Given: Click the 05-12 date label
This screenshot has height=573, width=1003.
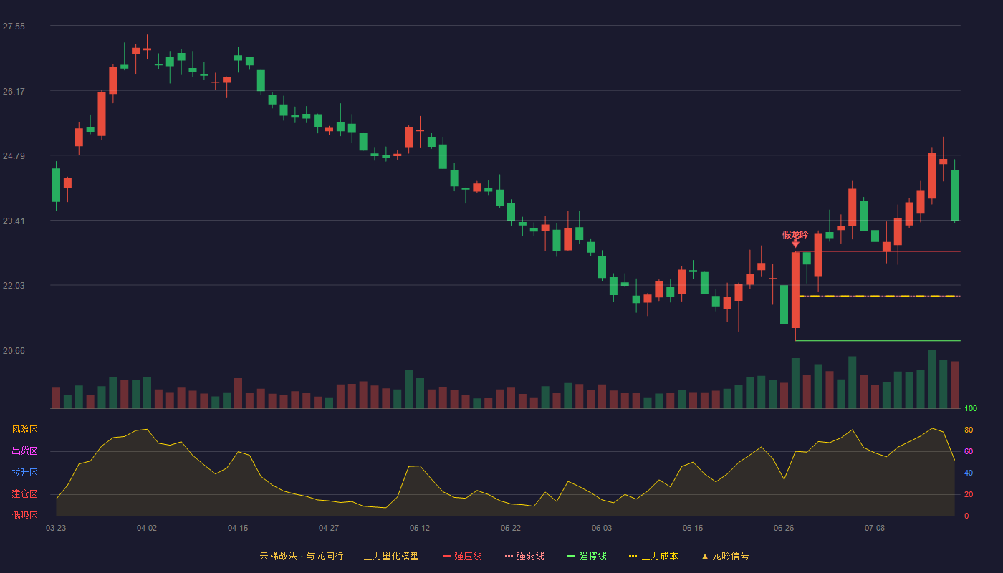Looking at the screenshot, I should [420, 528].
